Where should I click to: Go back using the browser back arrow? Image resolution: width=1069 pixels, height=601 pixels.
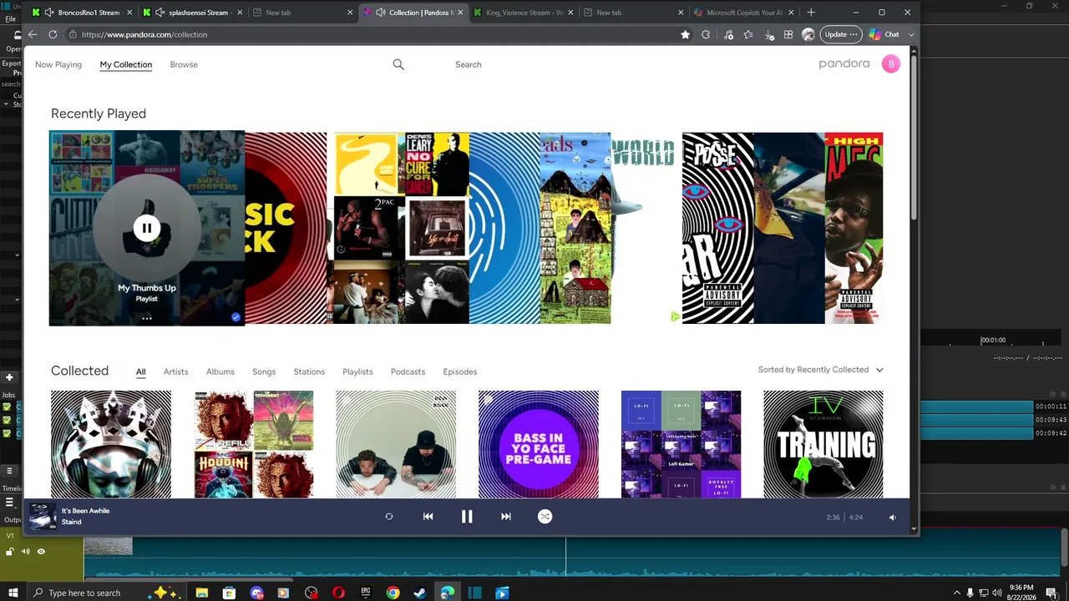[33, 34]
